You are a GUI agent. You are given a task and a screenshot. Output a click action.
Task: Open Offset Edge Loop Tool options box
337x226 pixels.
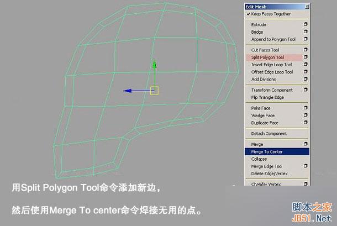(306, 72)
